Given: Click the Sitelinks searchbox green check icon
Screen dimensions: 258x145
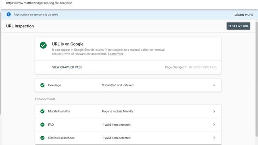Looking at the screenshot, I should [42, 138].
